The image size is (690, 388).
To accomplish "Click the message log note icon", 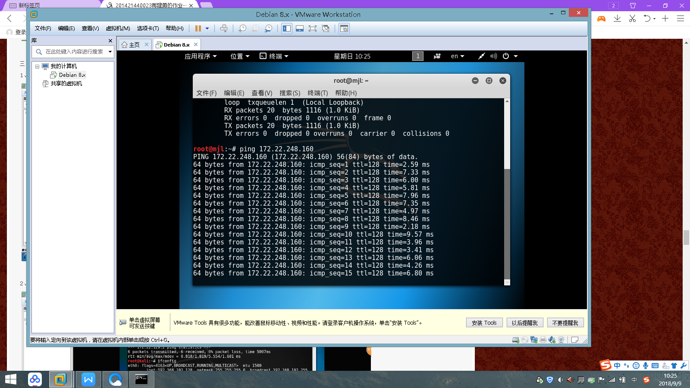I will coord(574,340).
